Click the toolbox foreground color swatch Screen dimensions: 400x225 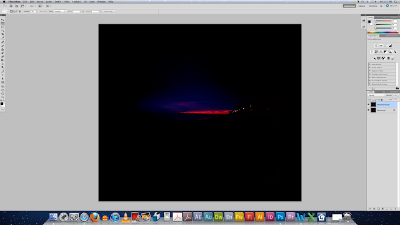[x=2, y=104]
